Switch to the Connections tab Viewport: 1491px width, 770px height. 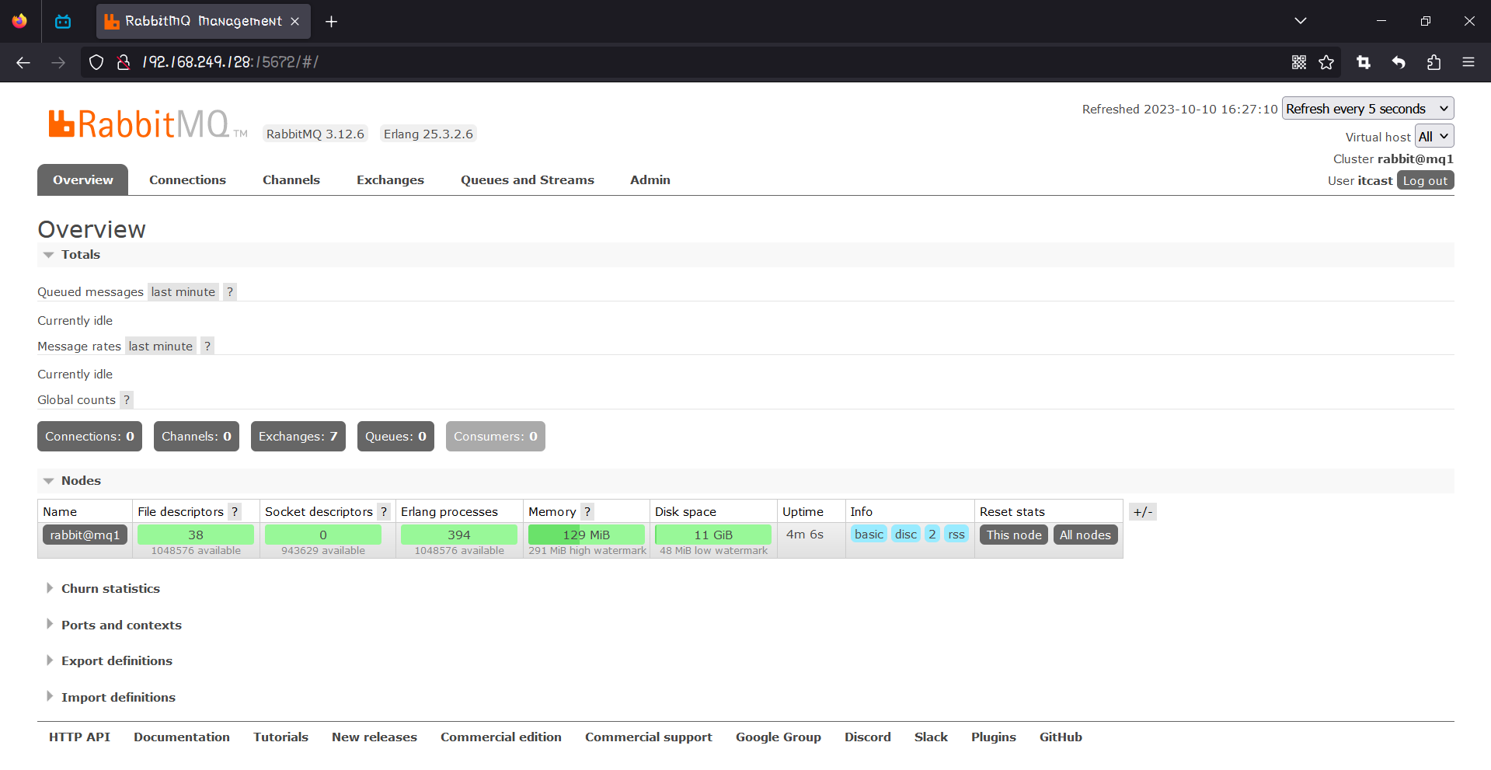187,179
